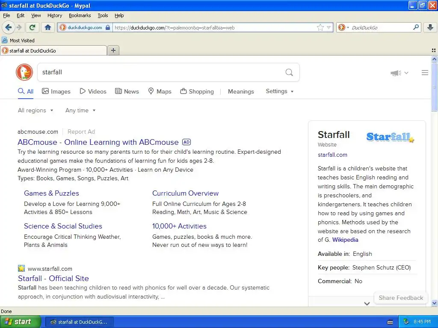Open the History menu
The height and width of the screenshot is (328, 438).
pyautogui.click(x=54, y=15)
